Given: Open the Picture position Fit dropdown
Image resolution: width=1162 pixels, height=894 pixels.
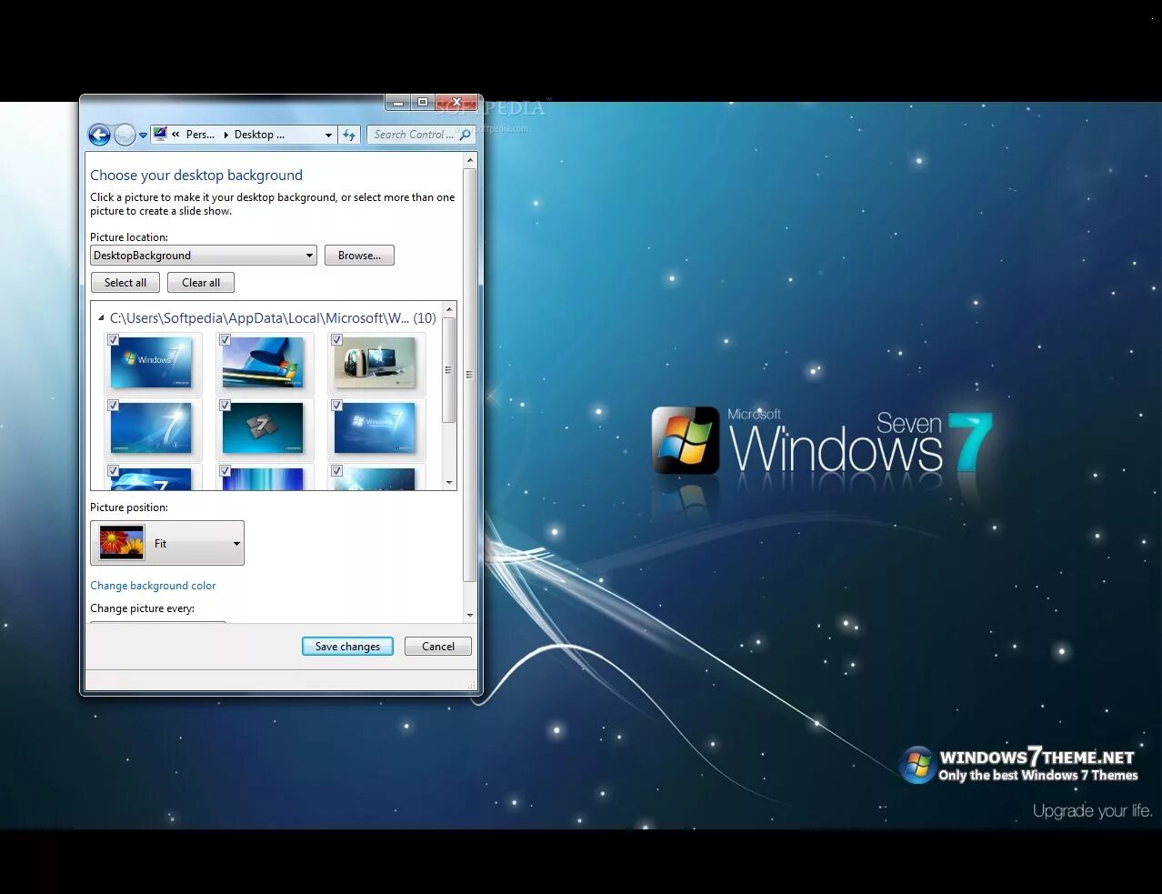Looking at the screenshot, I should coord(167,543).
